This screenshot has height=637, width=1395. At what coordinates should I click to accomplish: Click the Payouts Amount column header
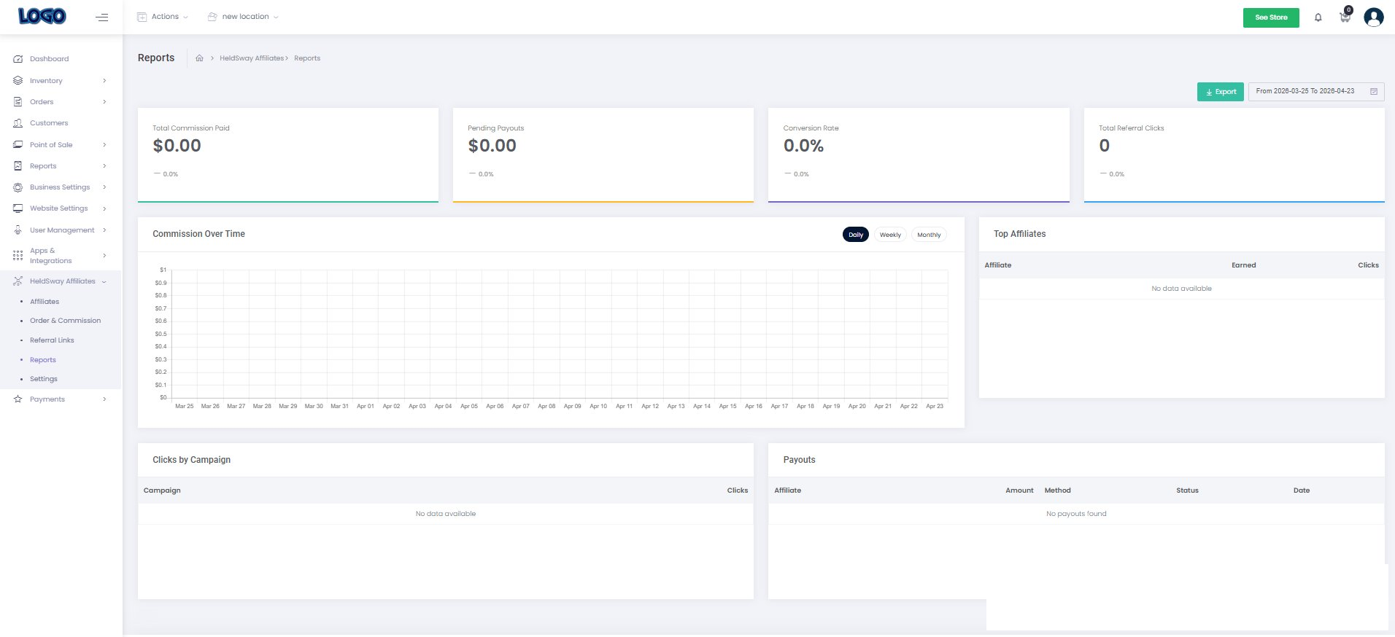click(1019, 491)
